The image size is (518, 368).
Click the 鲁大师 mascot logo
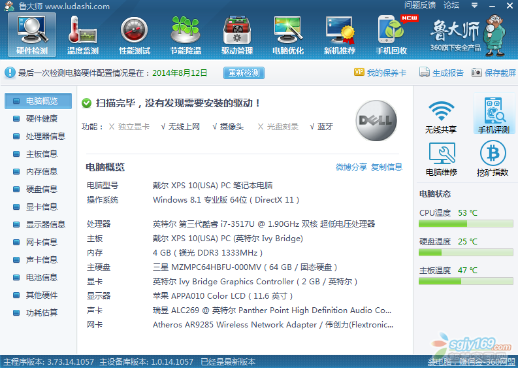(494, 35)
